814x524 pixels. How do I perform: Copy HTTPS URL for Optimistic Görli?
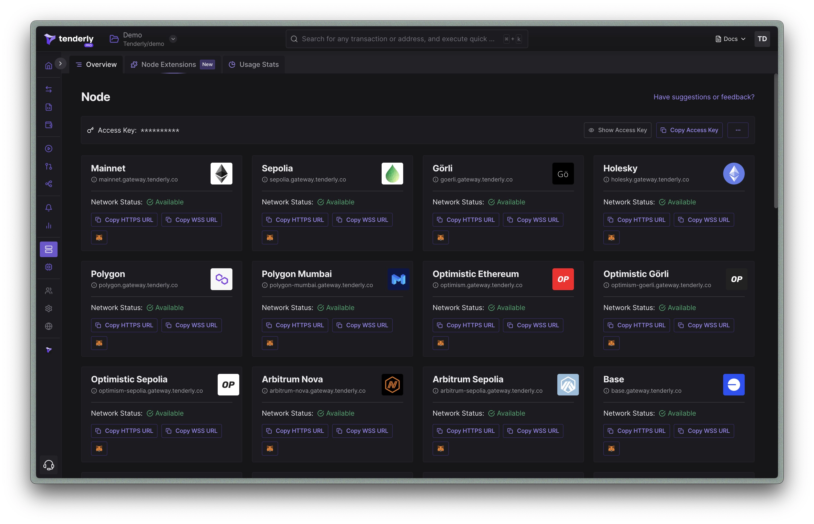pos(636,325)
